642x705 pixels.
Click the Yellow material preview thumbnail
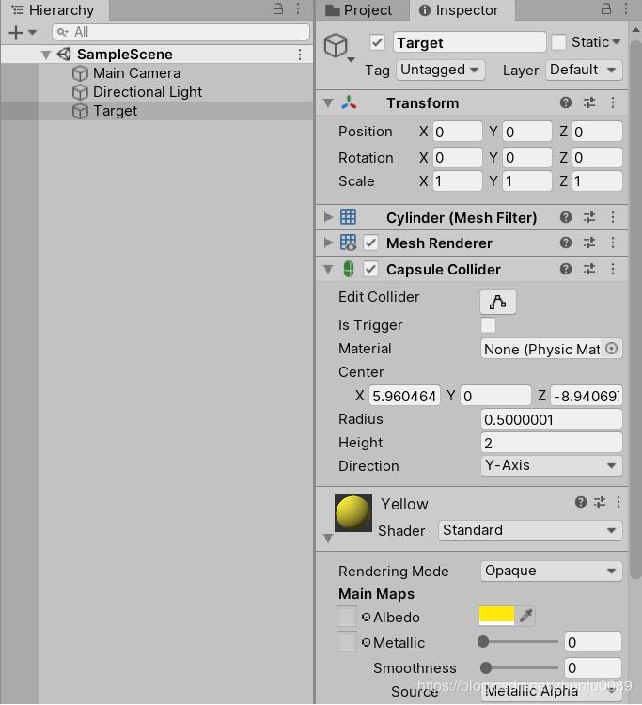point(352,513)
